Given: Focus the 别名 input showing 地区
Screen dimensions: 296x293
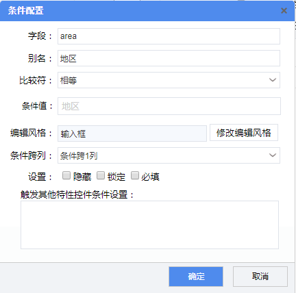Looking at the screenshot, I should [x=169, y=58].
